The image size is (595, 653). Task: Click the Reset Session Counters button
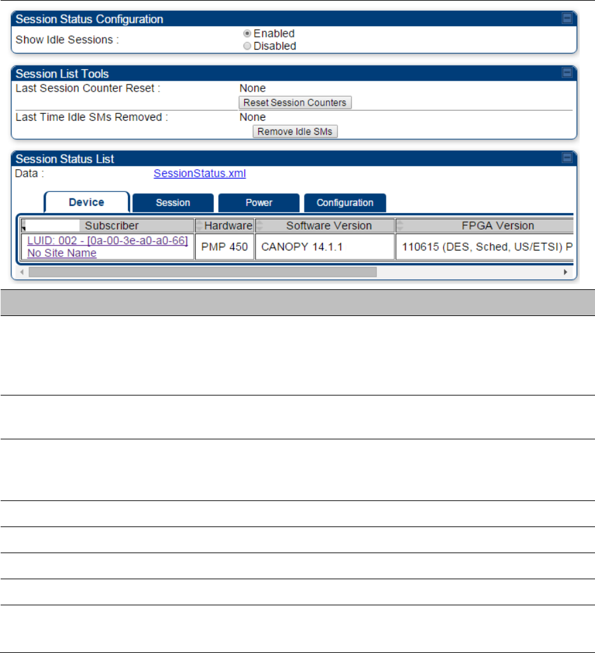click(x=295, y=102)
